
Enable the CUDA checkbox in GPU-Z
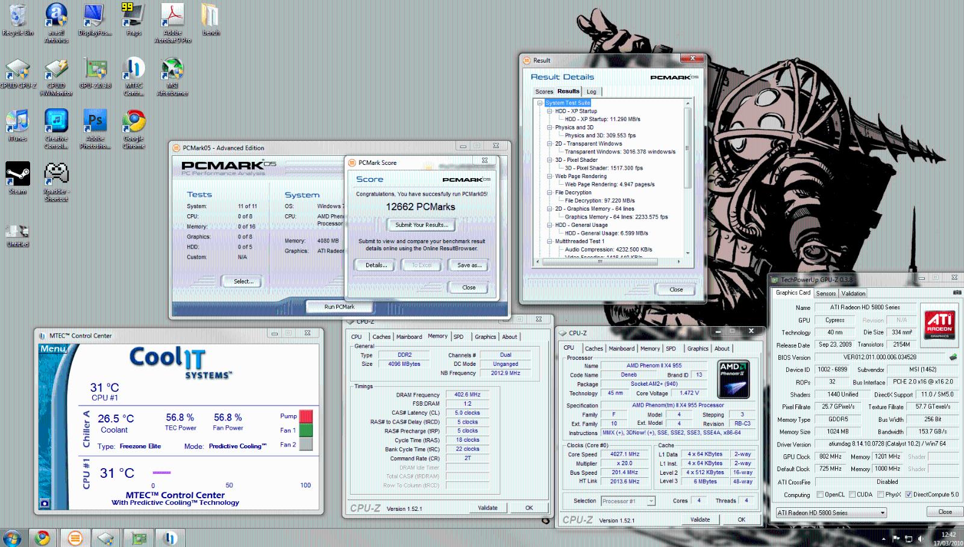[x=852, y=495]
